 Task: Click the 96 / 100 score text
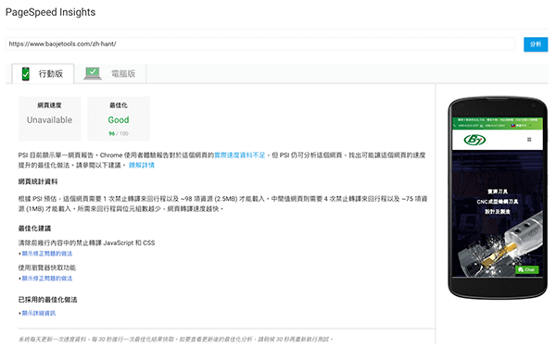[x=119, y=133]
